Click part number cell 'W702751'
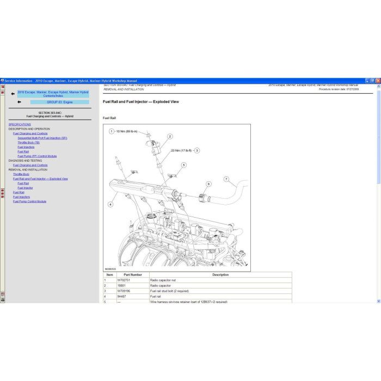This screenshot has width=381, height=381. pyautogui.click(x=133, y=280)
